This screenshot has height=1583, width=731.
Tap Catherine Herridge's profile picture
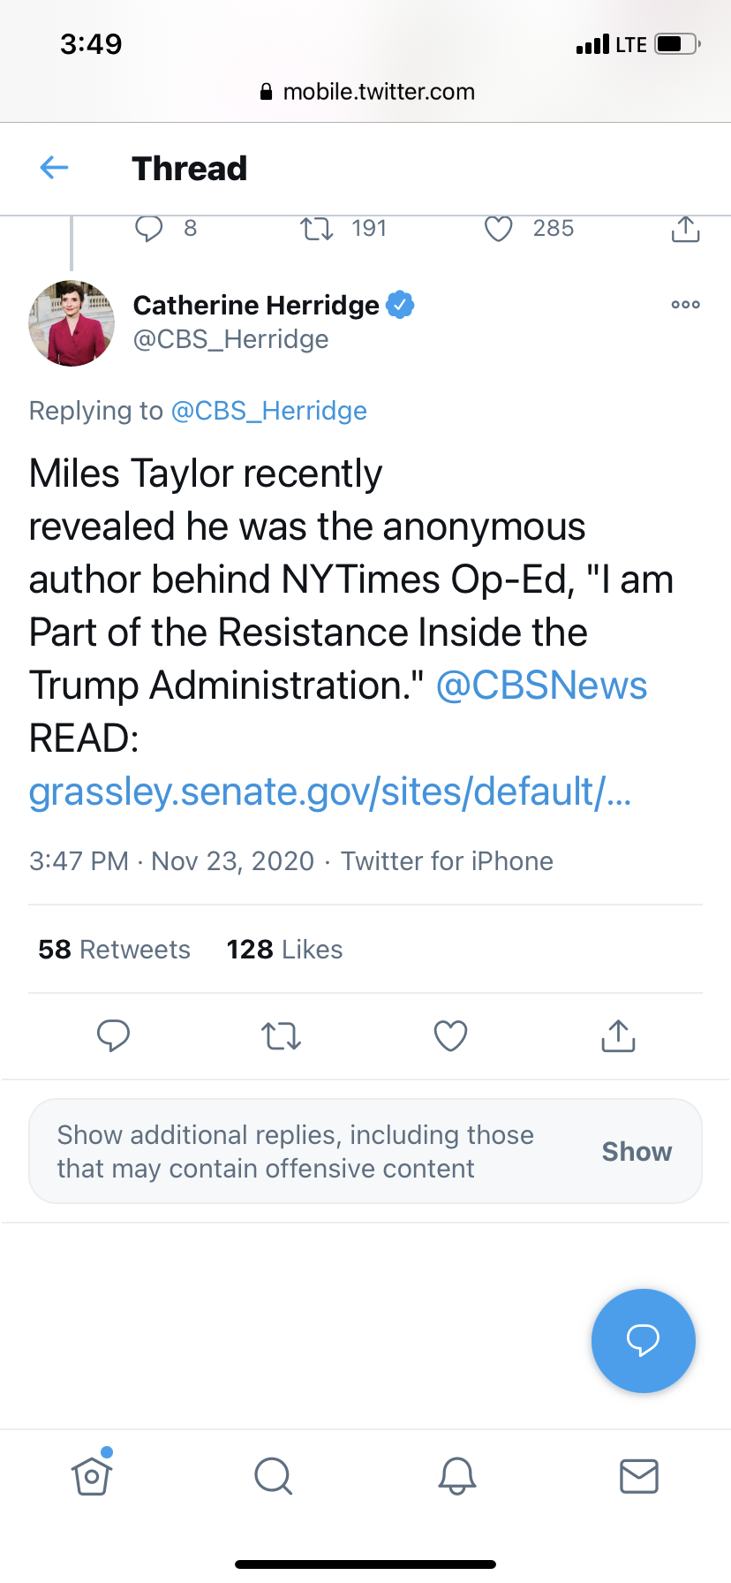coord(72,323)
